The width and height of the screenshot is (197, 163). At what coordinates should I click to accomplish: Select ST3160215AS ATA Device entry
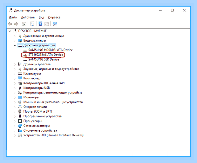pos(46,55)
